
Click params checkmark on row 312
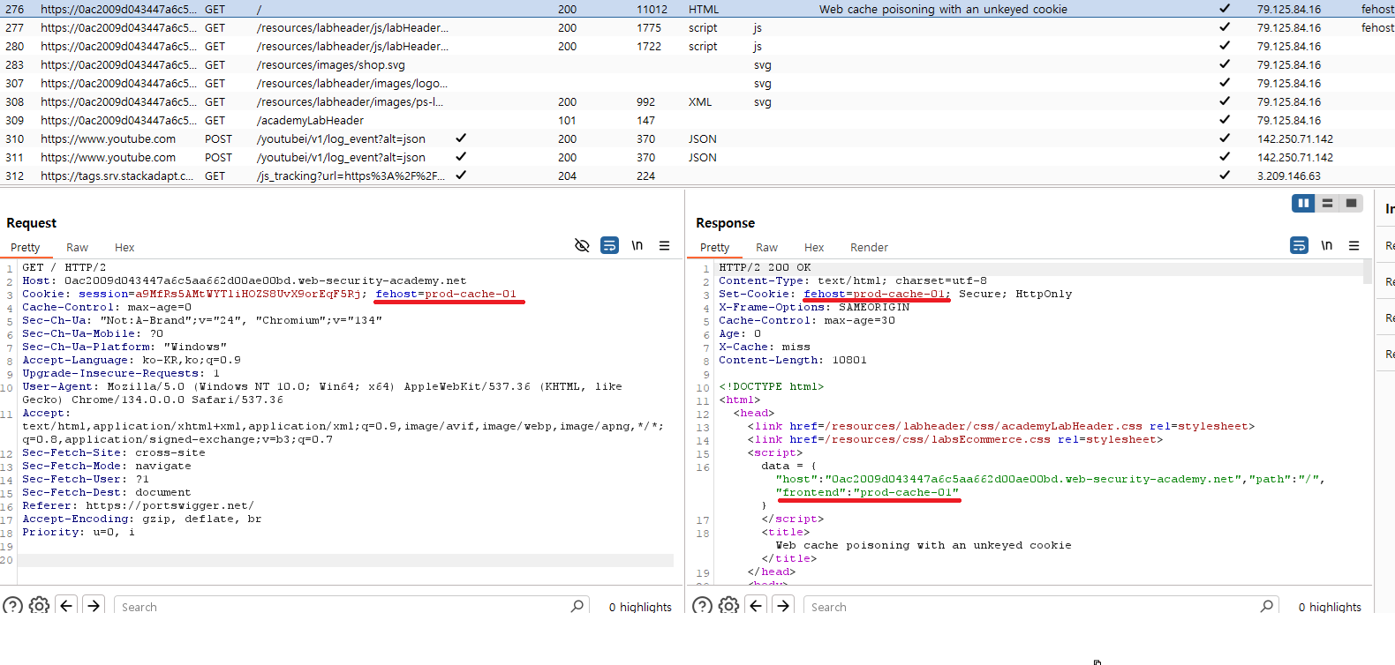point(461,176)
